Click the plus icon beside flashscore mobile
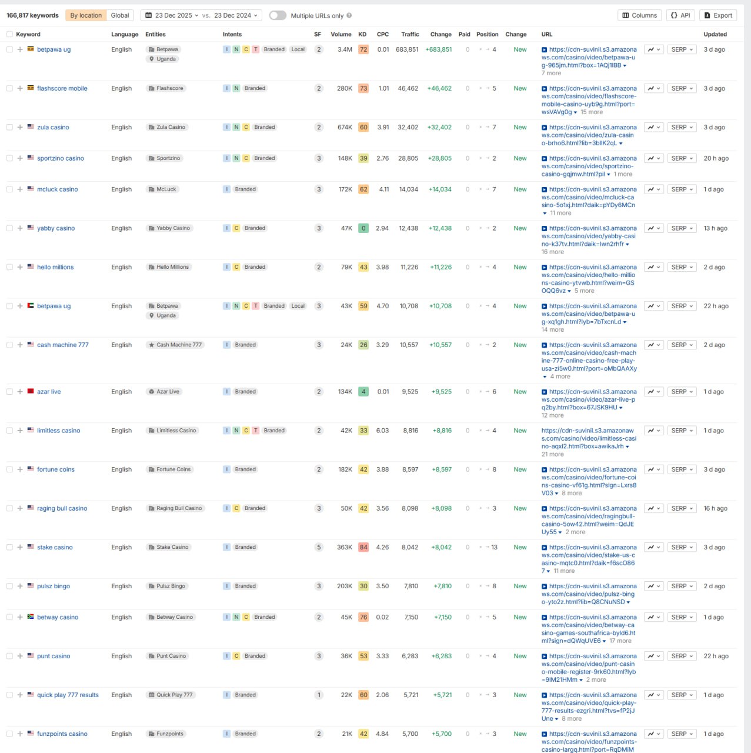 pos(20,88)
